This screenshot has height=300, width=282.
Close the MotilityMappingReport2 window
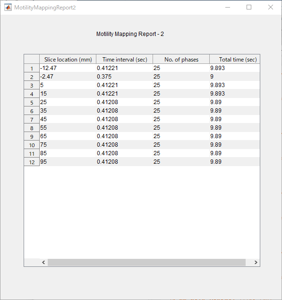[x=270, y=7]
